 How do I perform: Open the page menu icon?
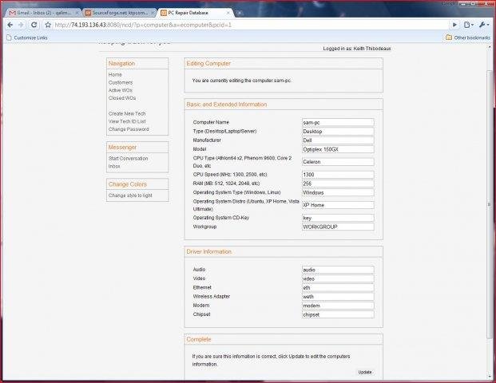[x=469, y=25]
